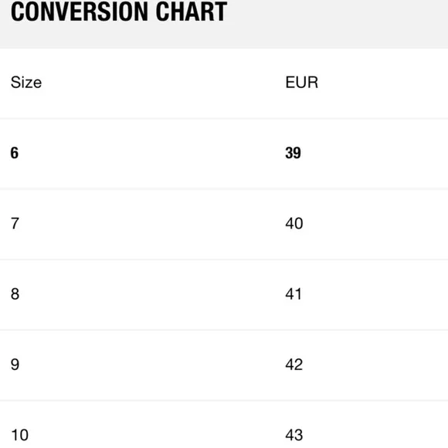Click the word CONVERSION in the title
The image size is (448, 448).
point(80,12)
